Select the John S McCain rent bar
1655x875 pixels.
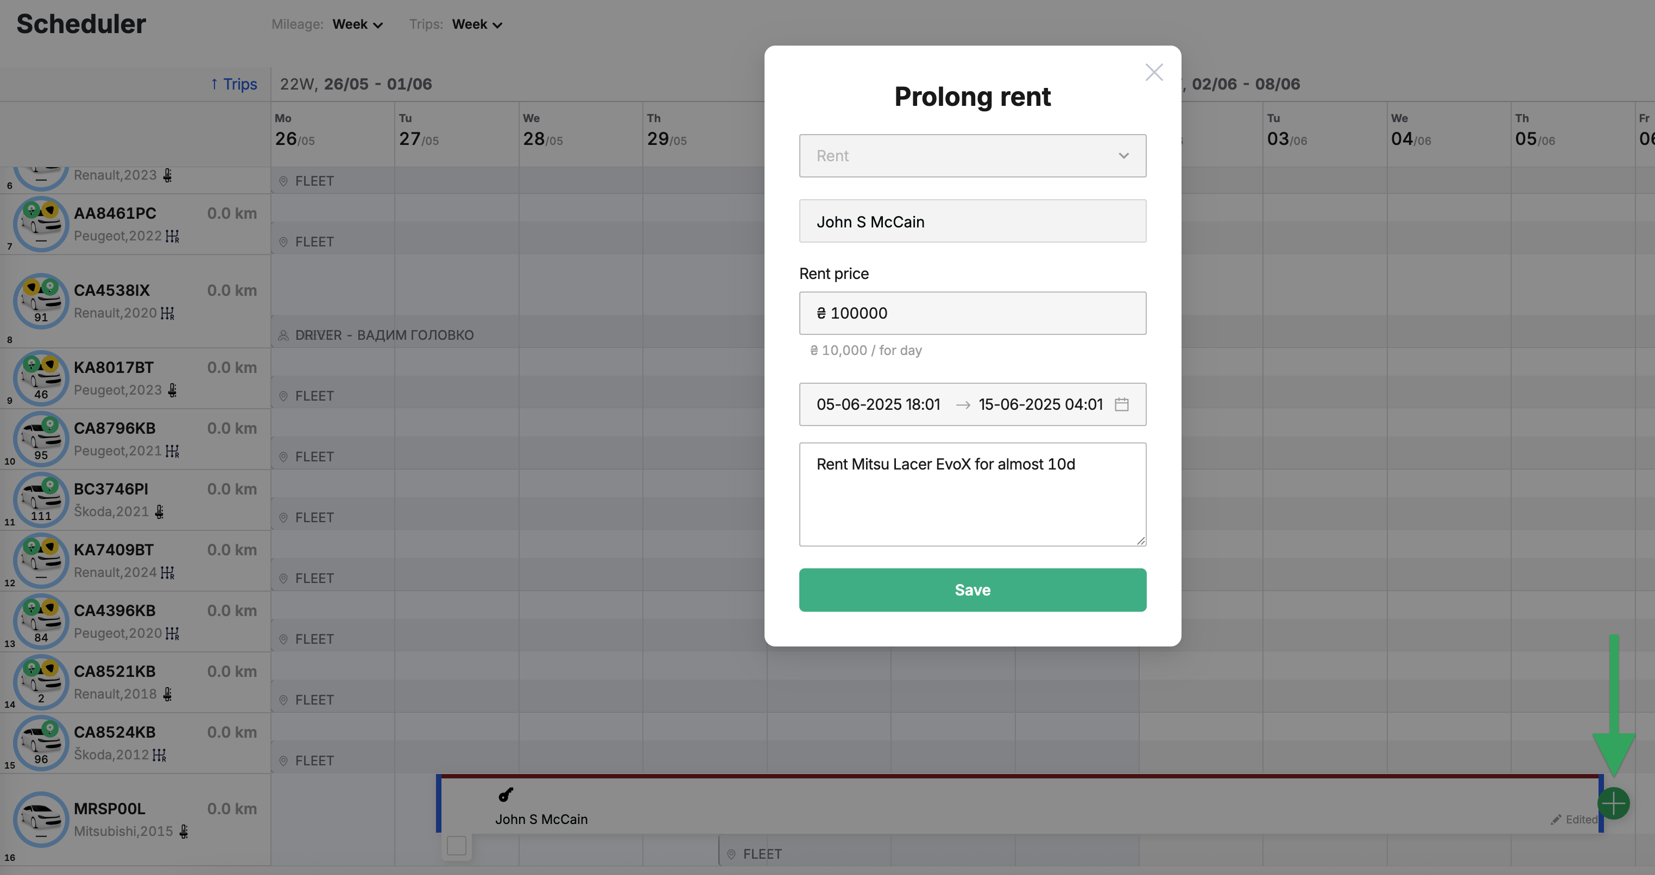click(1020, 804)
